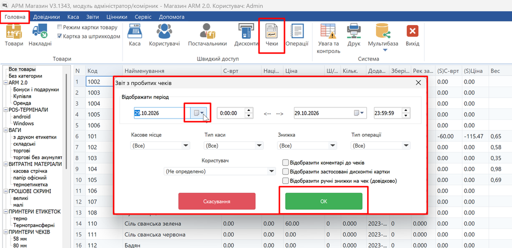The image size is (512, 248).
Task: Collapse ПРИНТЕРИ ЧЕКІВ tree node
Action: click(5, 232)
